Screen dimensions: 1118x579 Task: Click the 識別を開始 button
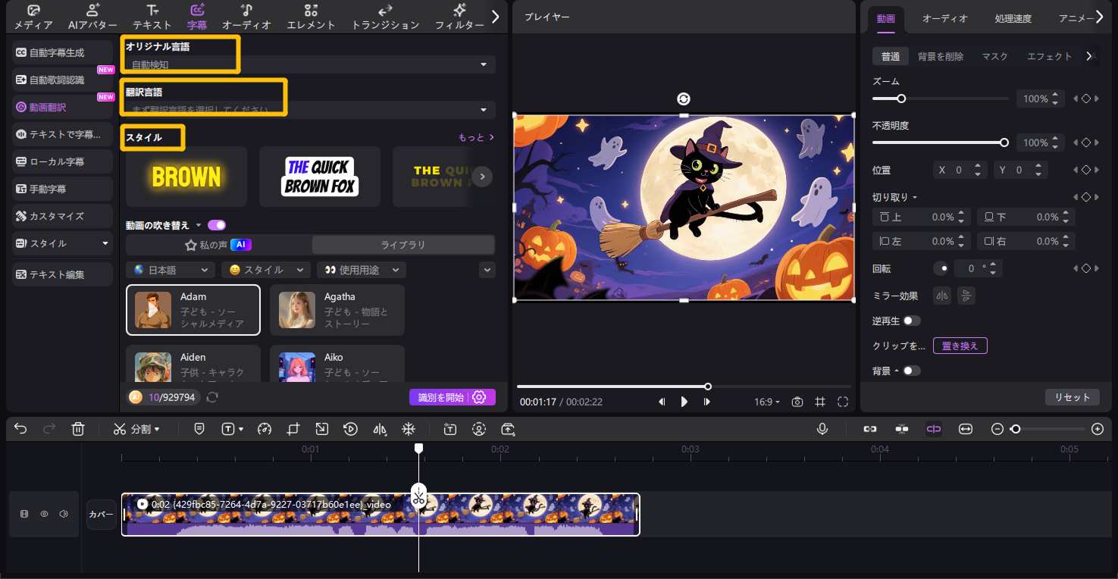coord(440,397)
